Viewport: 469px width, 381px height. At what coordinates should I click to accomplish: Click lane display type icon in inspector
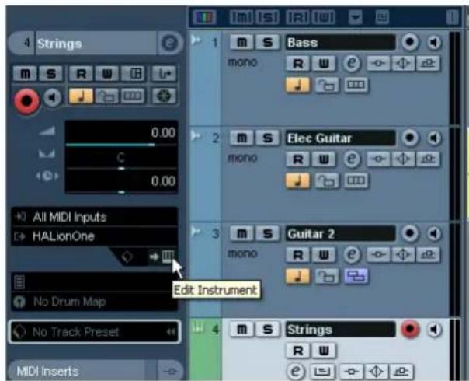click(133, 96)
